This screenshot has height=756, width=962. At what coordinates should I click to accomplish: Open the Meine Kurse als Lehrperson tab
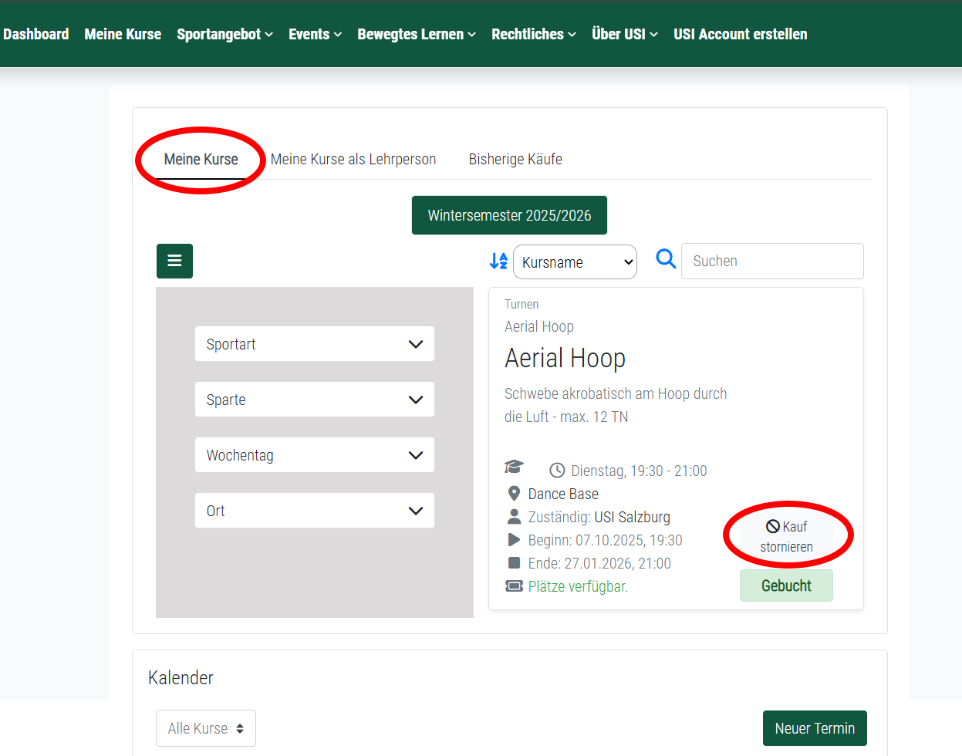click(x=353, y=159)
